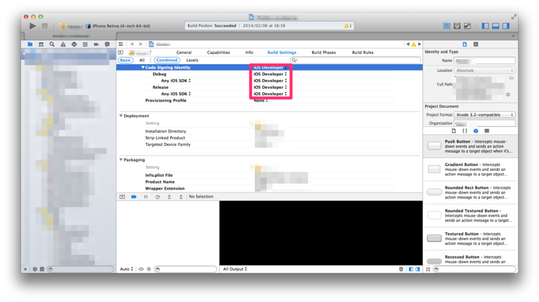The width and height of the screenshot is (539, 302).
Task: Collapse the Packaging section
Action: click(x=121, y=160)
